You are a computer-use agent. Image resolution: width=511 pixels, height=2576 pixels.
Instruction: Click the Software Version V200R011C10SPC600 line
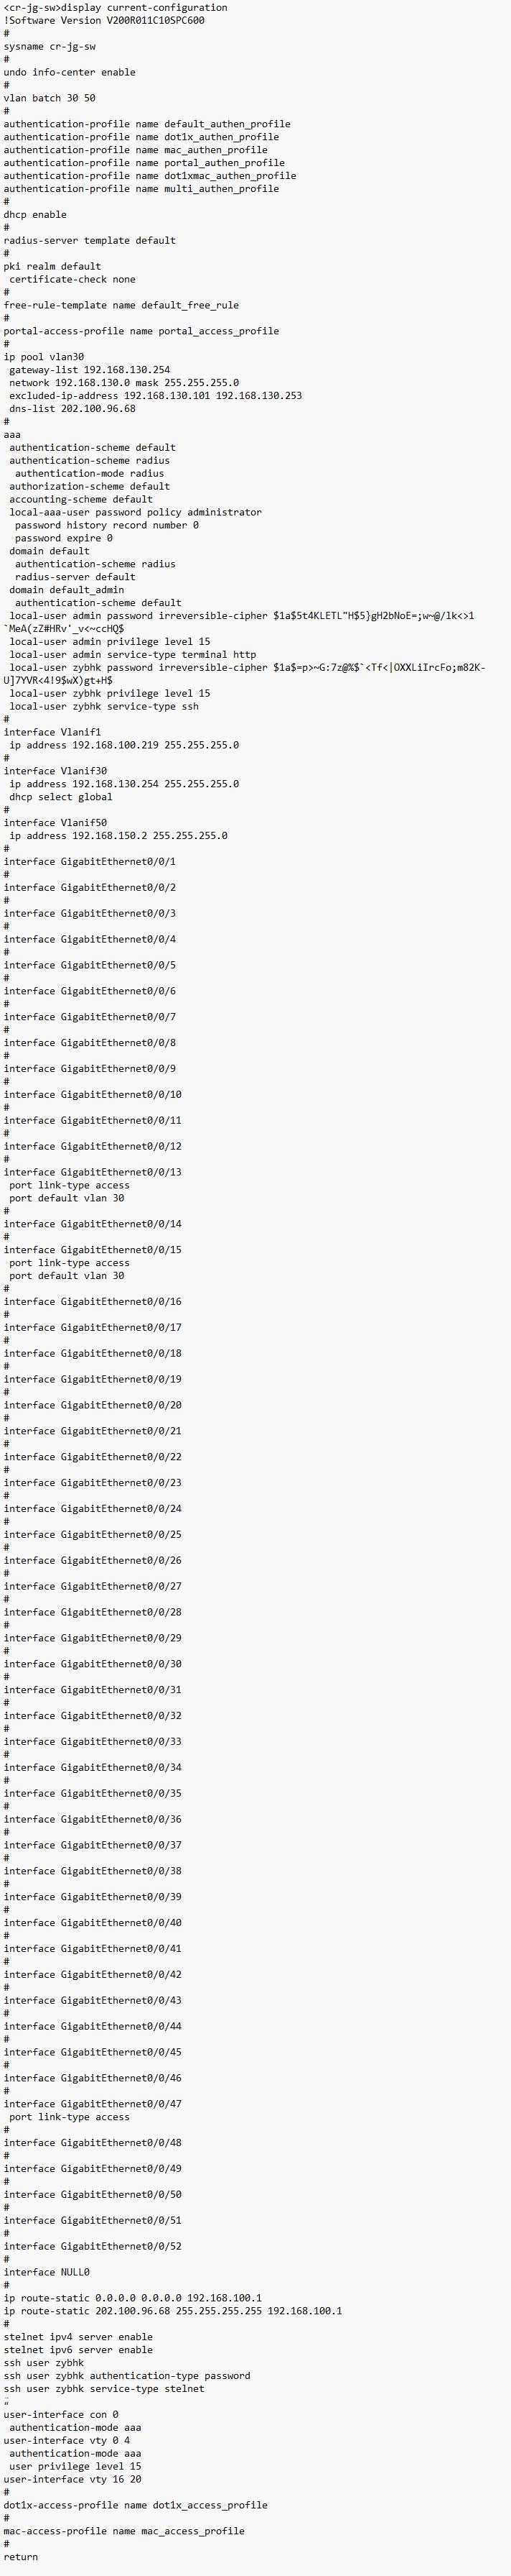click(104, 20)
